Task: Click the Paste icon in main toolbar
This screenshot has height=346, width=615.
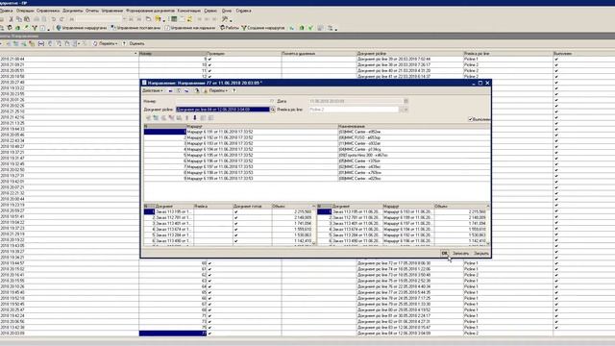Action: [x=27, y=19]
